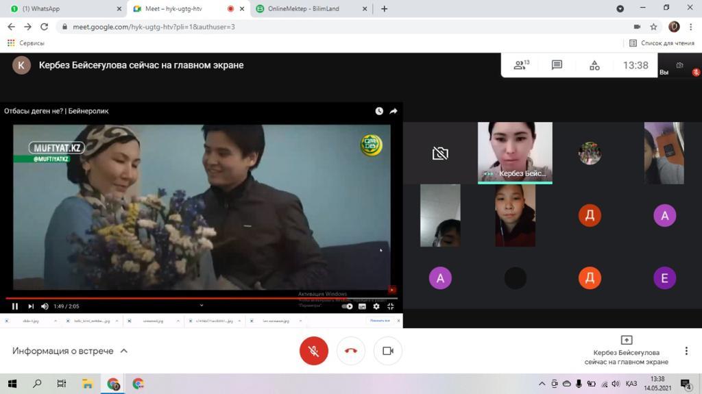
Task: Open the video player settings gear
Action: tap(376, 306)
